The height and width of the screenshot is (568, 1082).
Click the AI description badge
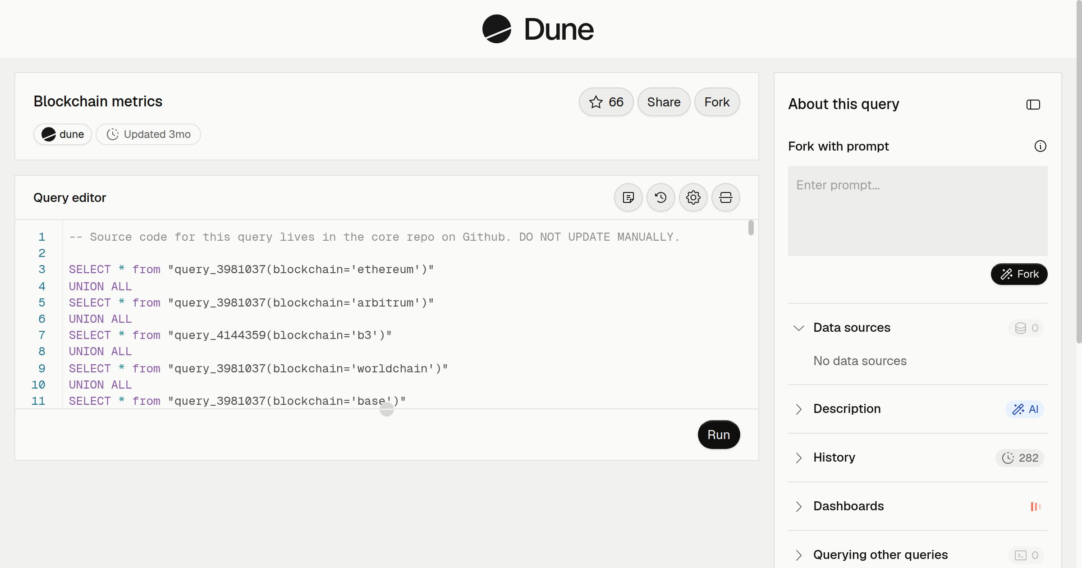coord(1025,409)
